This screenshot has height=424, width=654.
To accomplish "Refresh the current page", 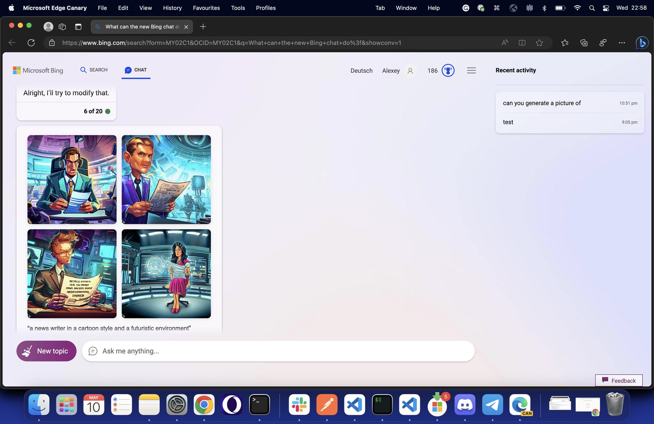I will pyautogui.click(x=31, y=43).
